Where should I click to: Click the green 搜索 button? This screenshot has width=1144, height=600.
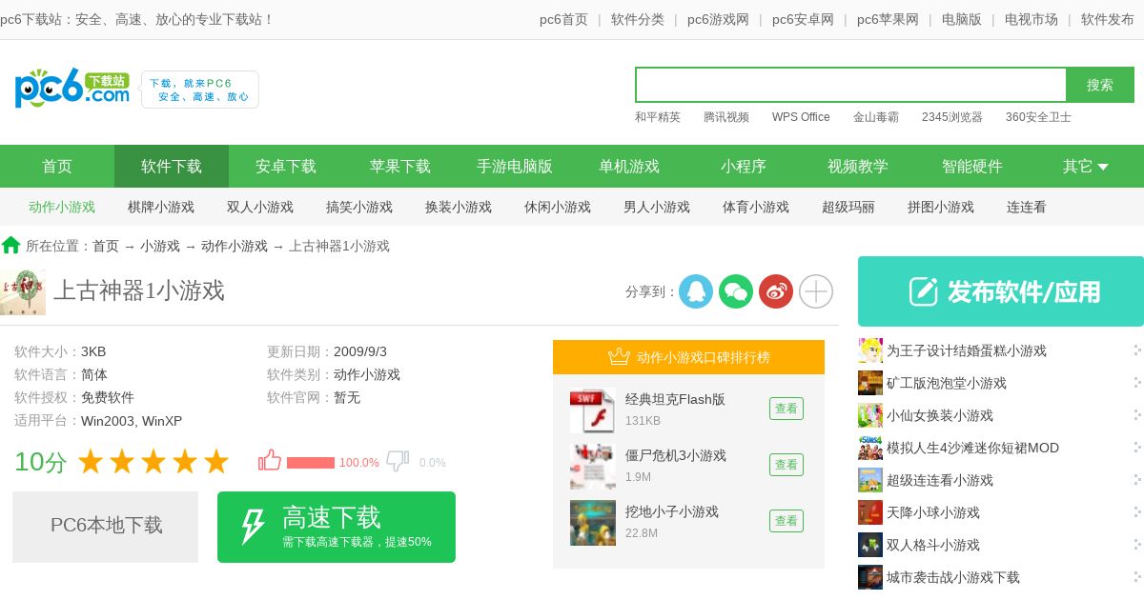[x=1100, y=85]
